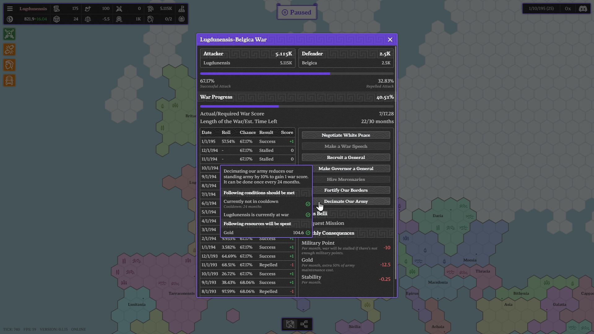The width and height of the screenshot is (594, 334).
Task: Click the 0x game speed toggle
Action: (568, 8)
